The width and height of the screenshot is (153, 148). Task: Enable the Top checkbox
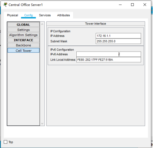click(x=5, y=142)
